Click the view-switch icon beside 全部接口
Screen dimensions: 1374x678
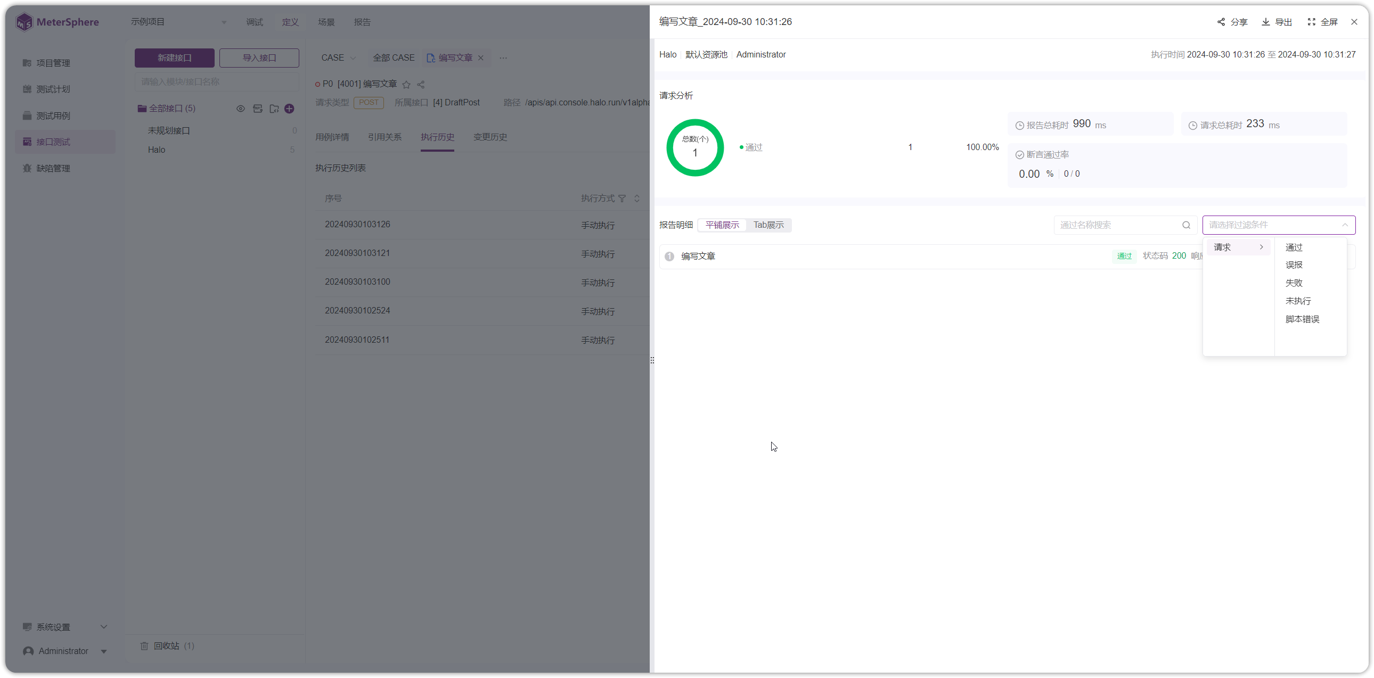(257, 109)
